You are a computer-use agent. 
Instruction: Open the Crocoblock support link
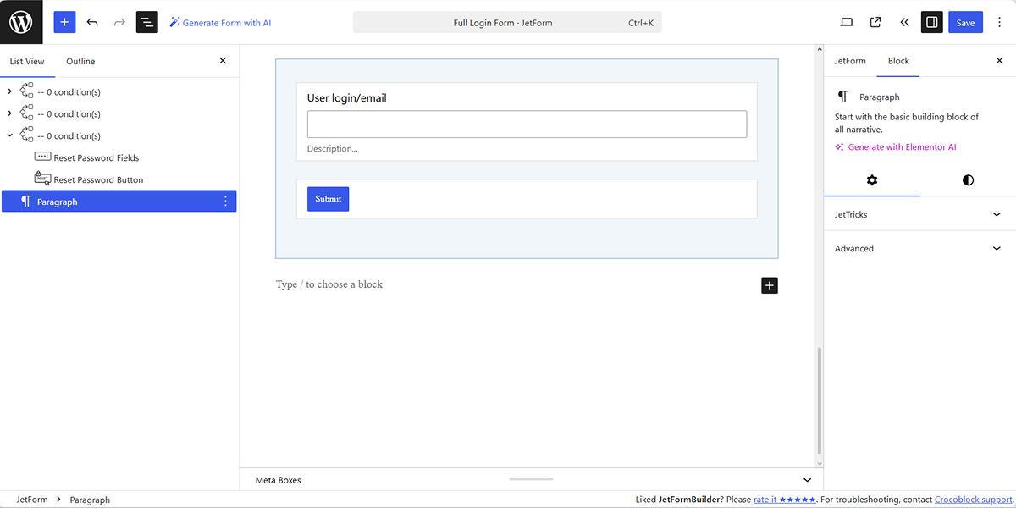pyautogui.click(x=974, y=500)
